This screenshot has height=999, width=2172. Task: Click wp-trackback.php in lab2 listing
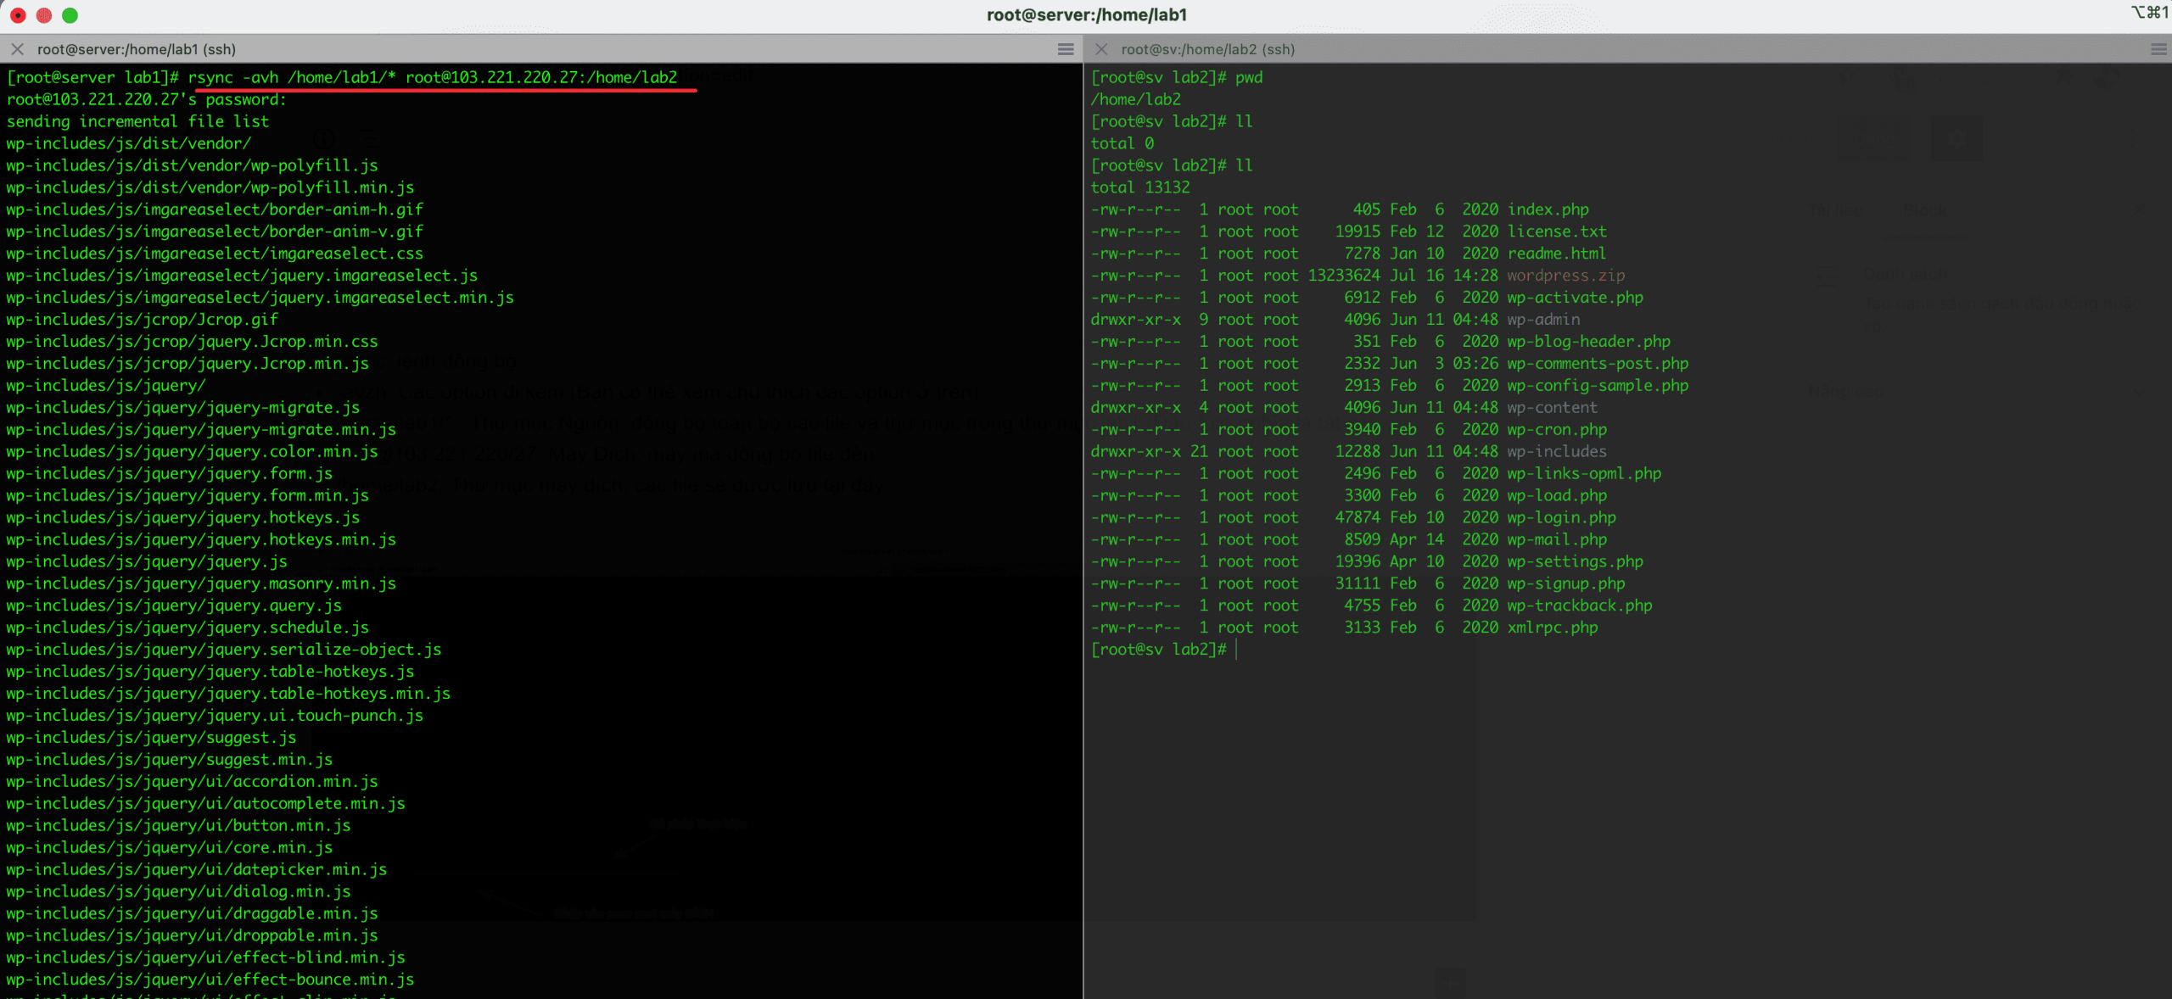1580,606
